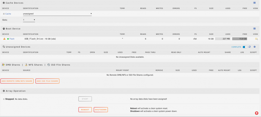Refresh the Unassigned Devices list
The height and width of the screenshot is (117, 261).
pos(250,47)
